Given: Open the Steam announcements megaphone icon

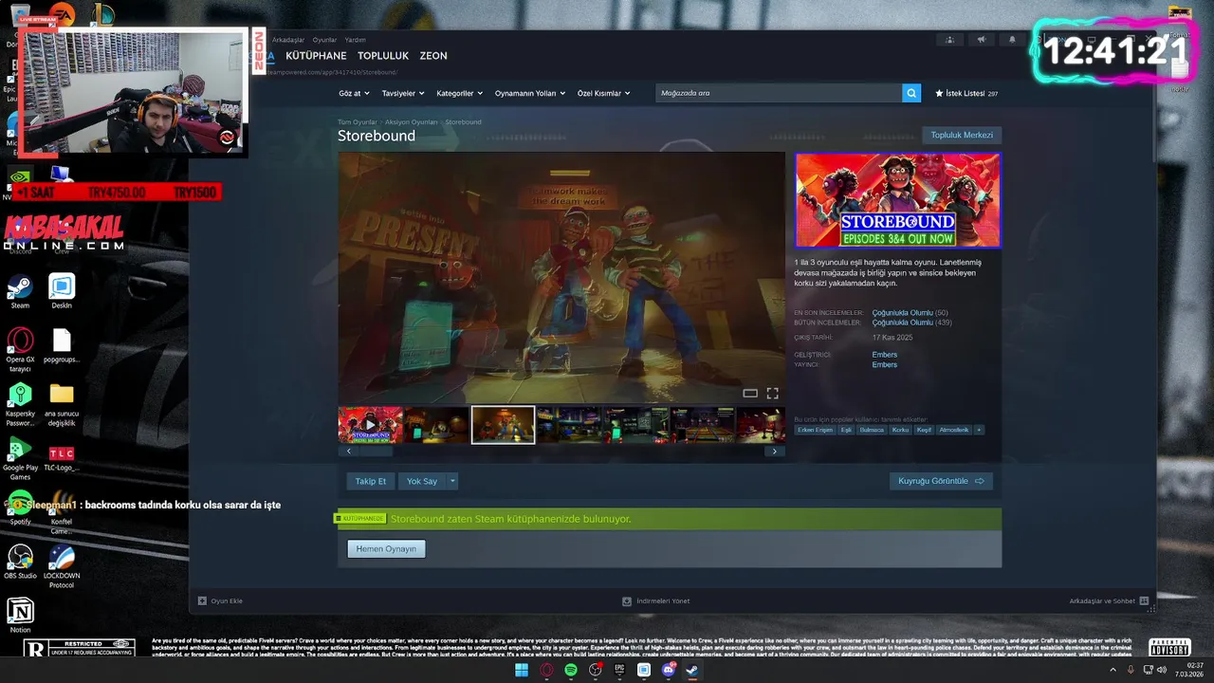Looking at the screenshot, I should tap(982, 40).
